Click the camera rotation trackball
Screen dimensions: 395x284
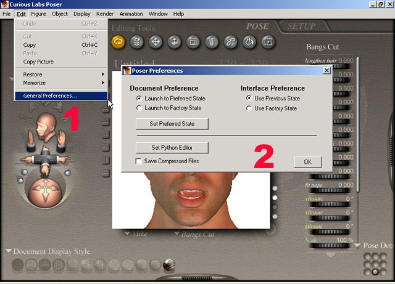(45, 192)
